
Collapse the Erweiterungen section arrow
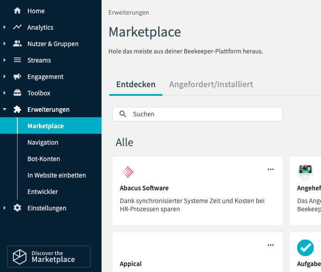tap(5, 110)
